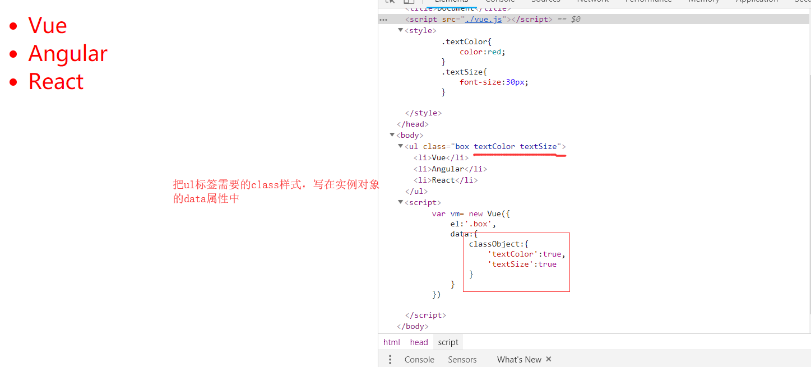Collapse the style element node
The width and height of the screenshot is (811, 367).
coord(400,30)
